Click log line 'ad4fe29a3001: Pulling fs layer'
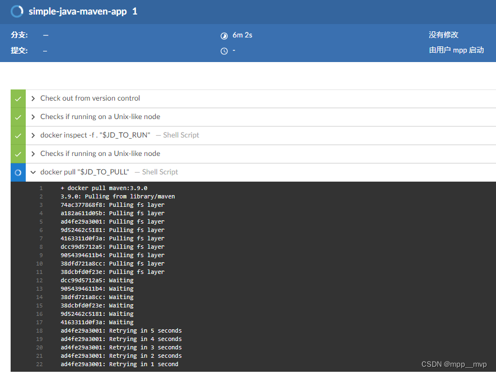The image size is (496, 374). click(113, 221)
